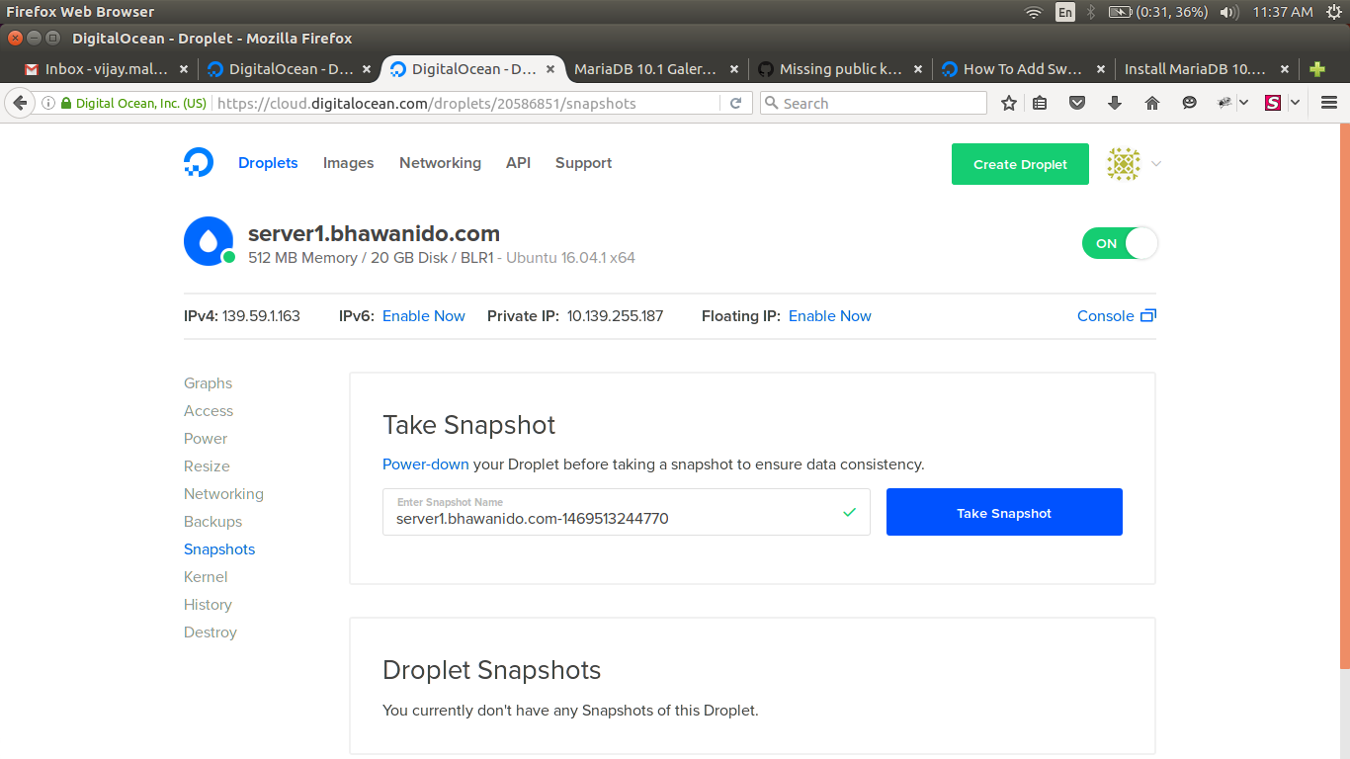The image size is (1350, 759).
Task: Toggle droplet power ON switch
Action: pos(1120,243)
